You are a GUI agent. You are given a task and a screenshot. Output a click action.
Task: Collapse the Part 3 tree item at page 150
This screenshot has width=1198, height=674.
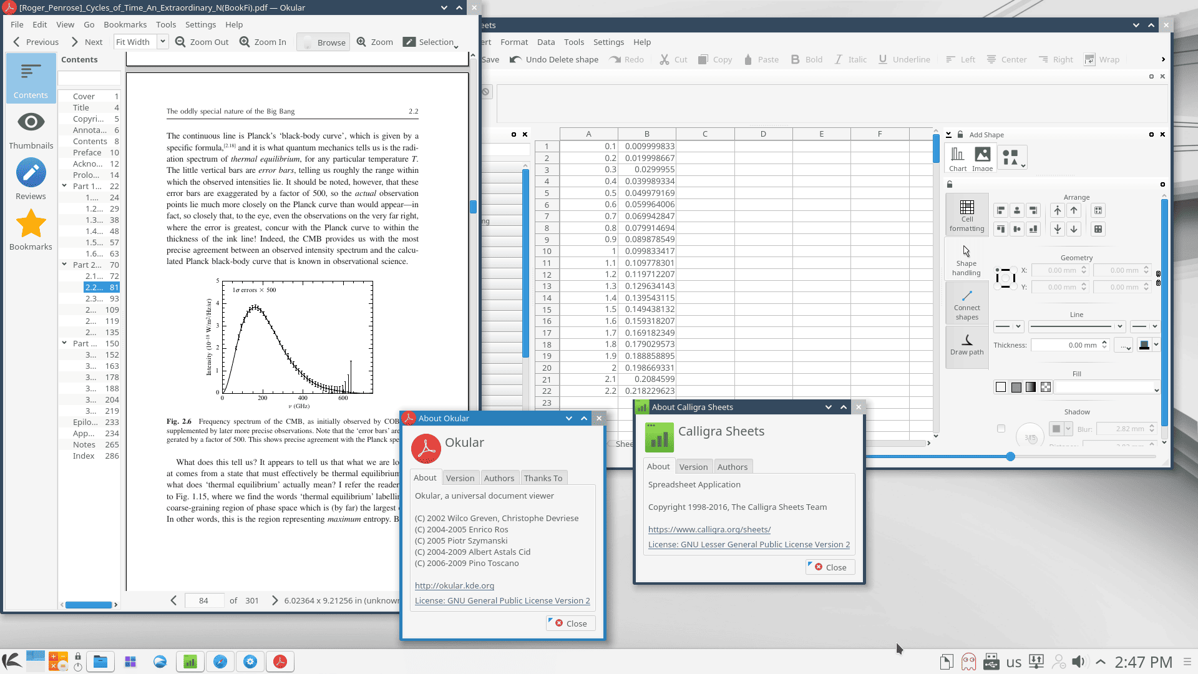[x=64, y=343]
